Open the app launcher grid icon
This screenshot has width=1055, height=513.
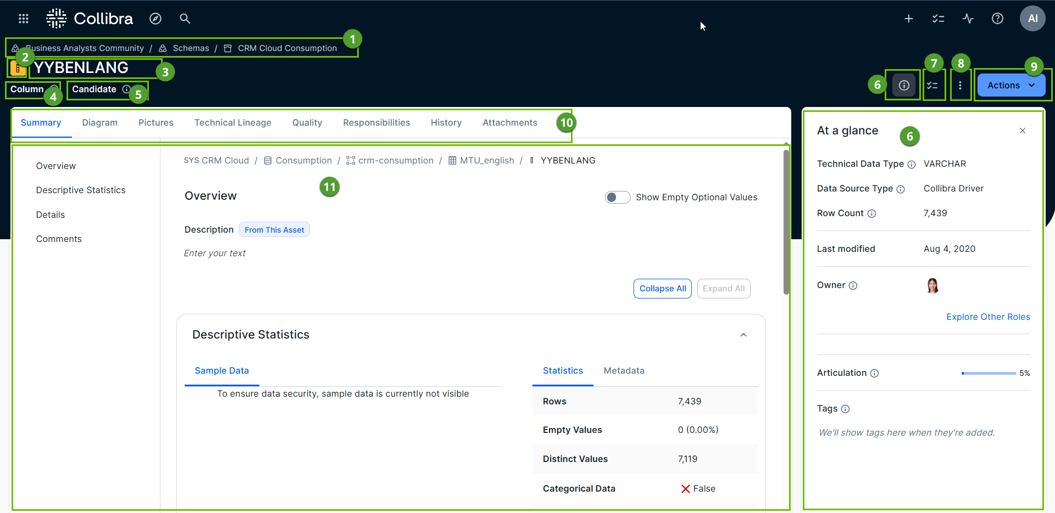point(23,19)
